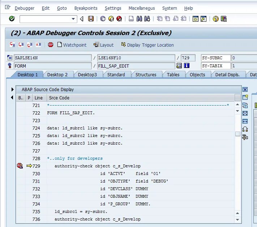
Task: Click navigate-to-source icon beside FILL_SAP_EDIT
Action: click(179, 65)
